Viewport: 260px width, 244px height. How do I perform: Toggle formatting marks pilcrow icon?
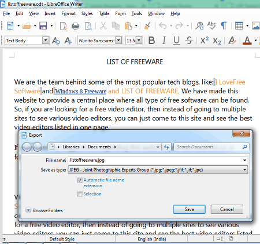224,26
